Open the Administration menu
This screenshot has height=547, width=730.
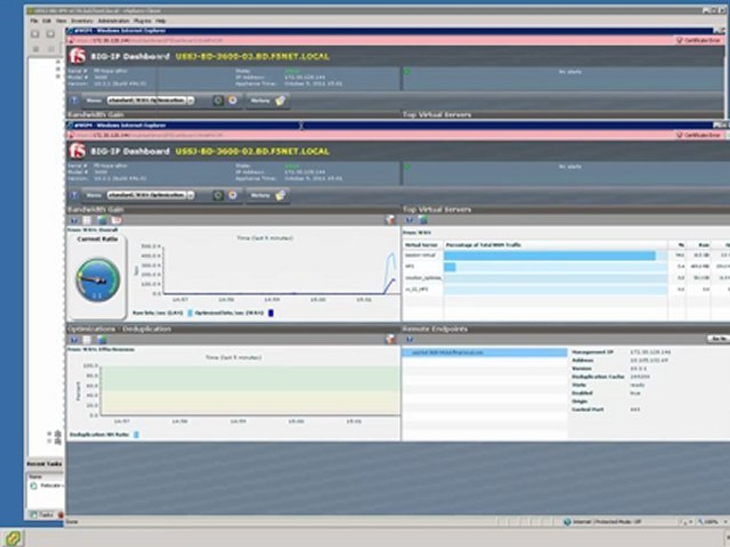click(114, 21)
